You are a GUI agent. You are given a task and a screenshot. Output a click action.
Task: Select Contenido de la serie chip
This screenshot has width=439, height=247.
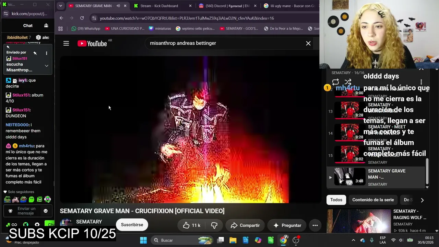click(x=373, y=200)
